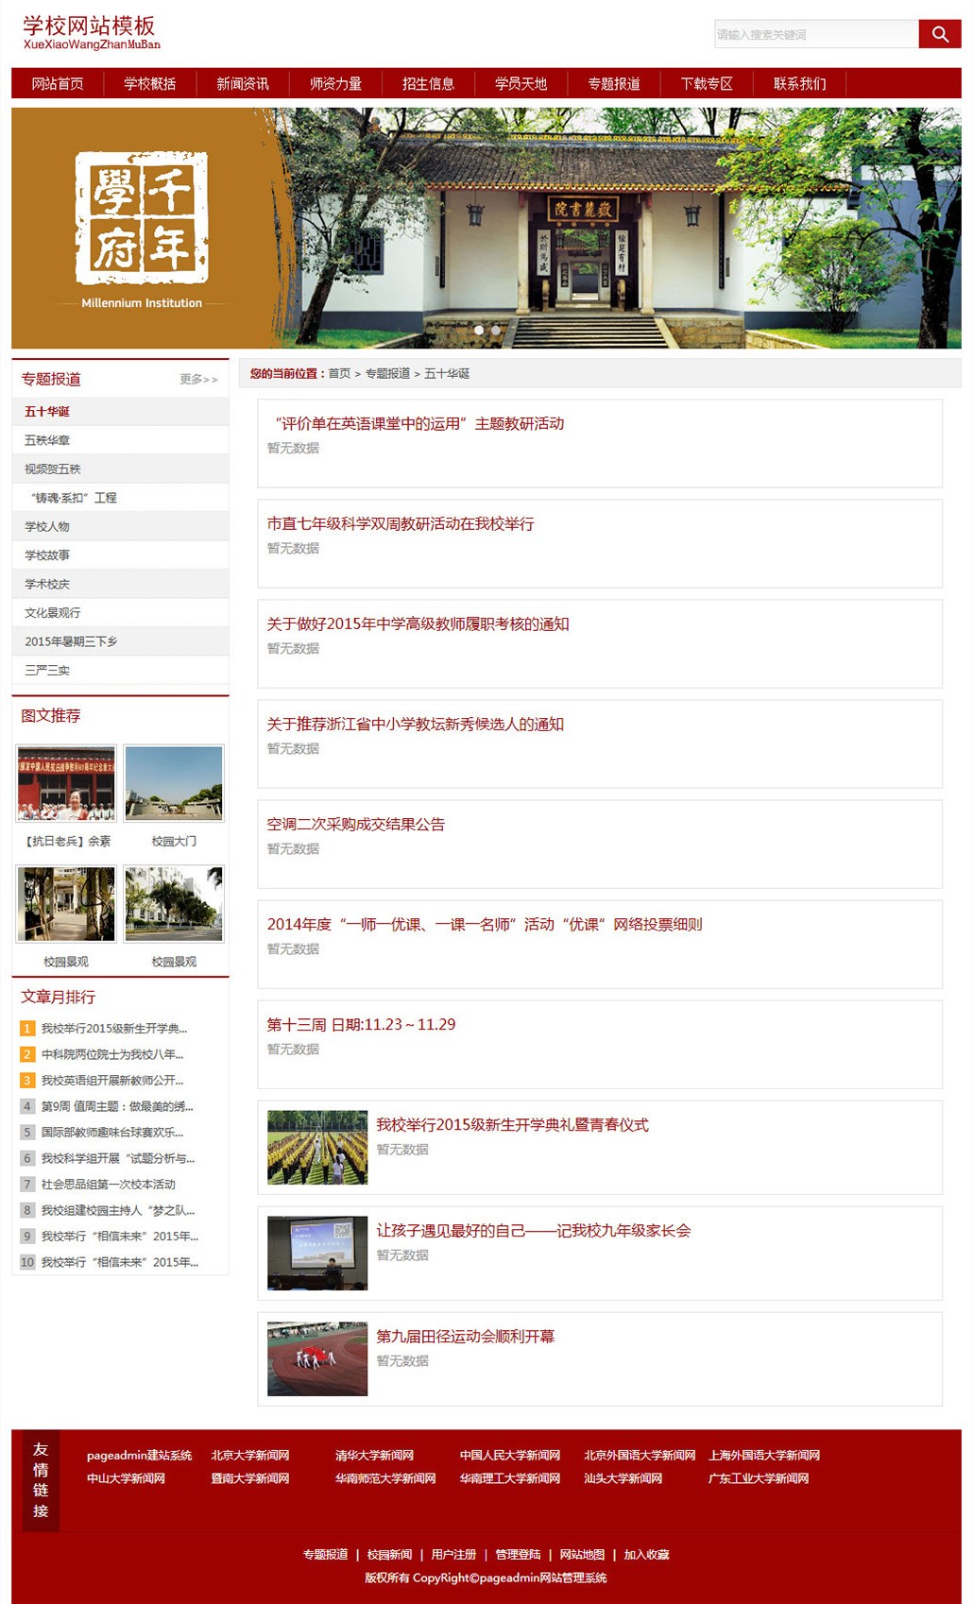This screenshot has height=1604, width=973.
Task: Click 首页 in the breadcrumb path
Action: coord(339,373)
